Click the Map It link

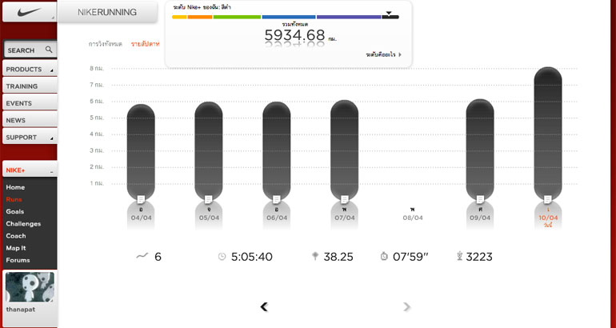click(x=18, y=247)
